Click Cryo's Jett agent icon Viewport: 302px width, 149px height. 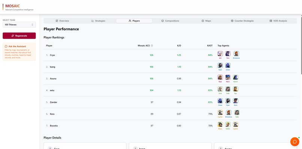(x=220, y=54)
